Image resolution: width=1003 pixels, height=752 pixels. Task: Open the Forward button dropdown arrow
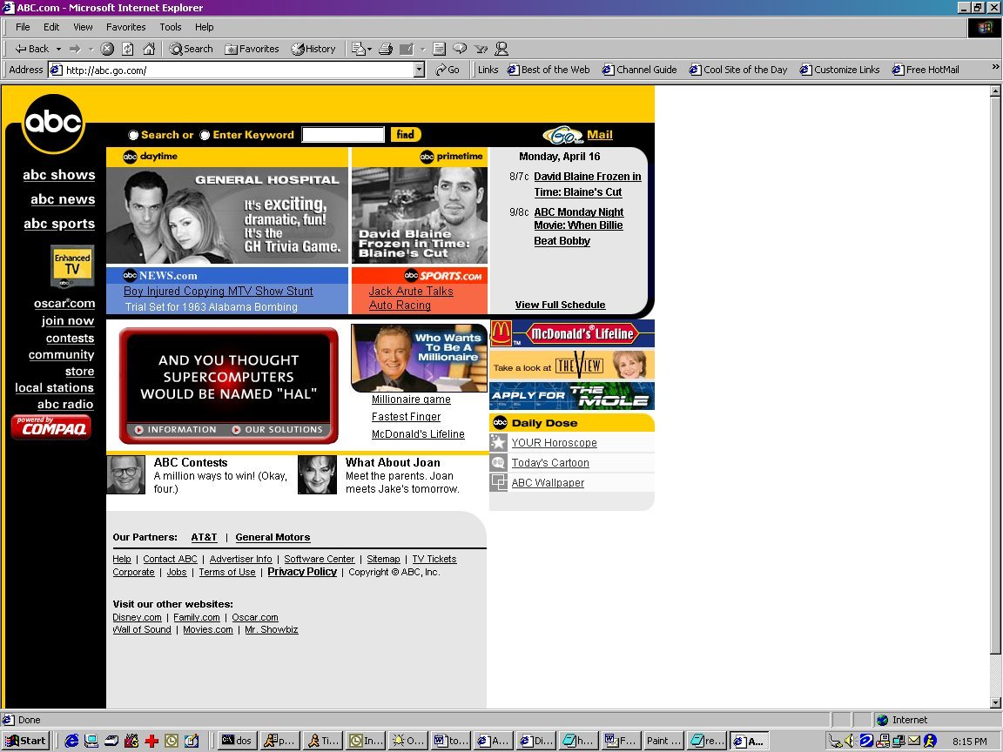(x=91, y=49)
